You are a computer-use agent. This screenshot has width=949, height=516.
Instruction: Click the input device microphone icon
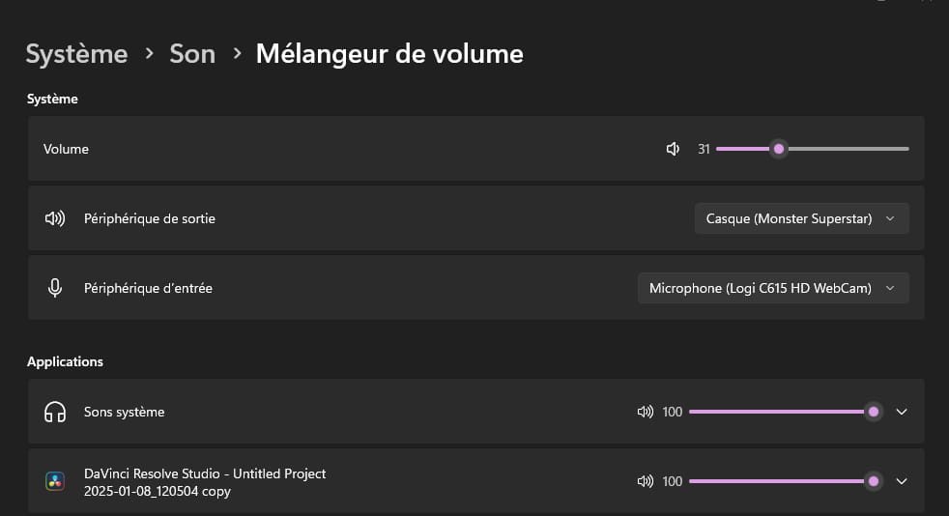[55, 288]
